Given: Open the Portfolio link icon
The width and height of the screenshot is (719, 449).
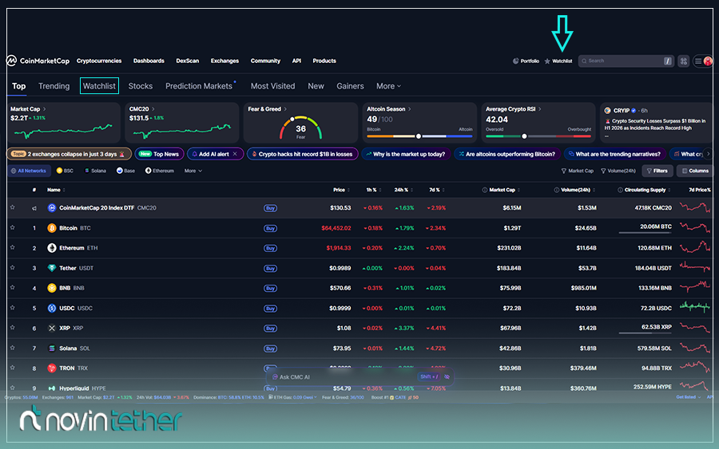Looking at the screenshot, I should [515, 61].
